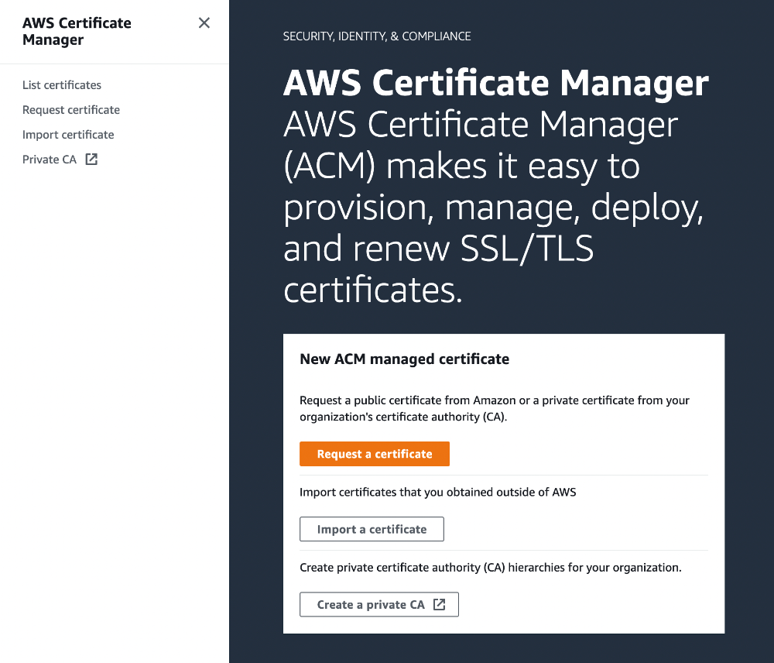This screenshot has width=774, height=663.
Task: Click the Security, Identity, & Compliance text
Action: click(x=377, y=36)
